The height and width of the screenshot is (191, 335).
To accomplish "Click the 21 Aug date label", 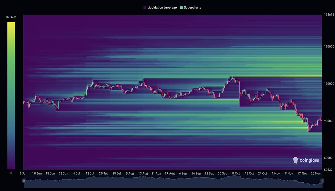I will tap(156, 174).
